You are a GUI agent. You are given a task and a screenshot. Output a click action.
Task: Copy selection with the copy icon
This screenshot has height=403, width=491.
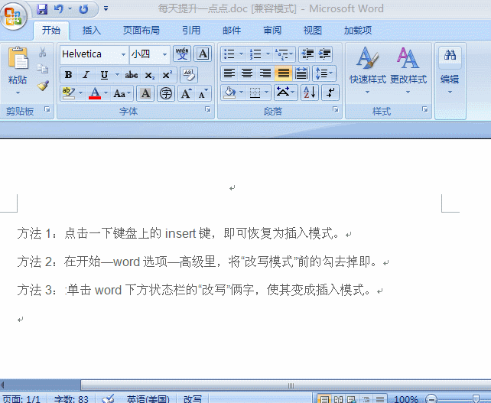(43, 69)
